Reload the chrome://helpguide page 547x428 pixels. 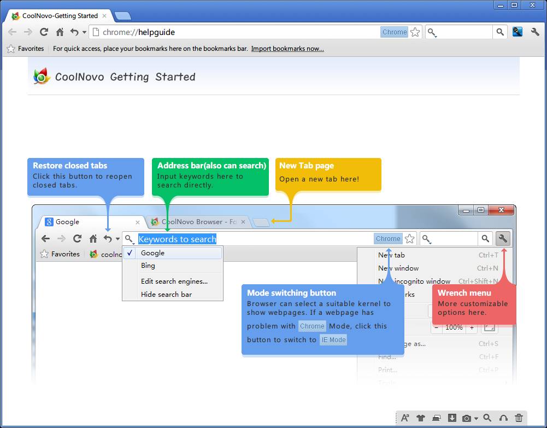[x=44, y=32]
